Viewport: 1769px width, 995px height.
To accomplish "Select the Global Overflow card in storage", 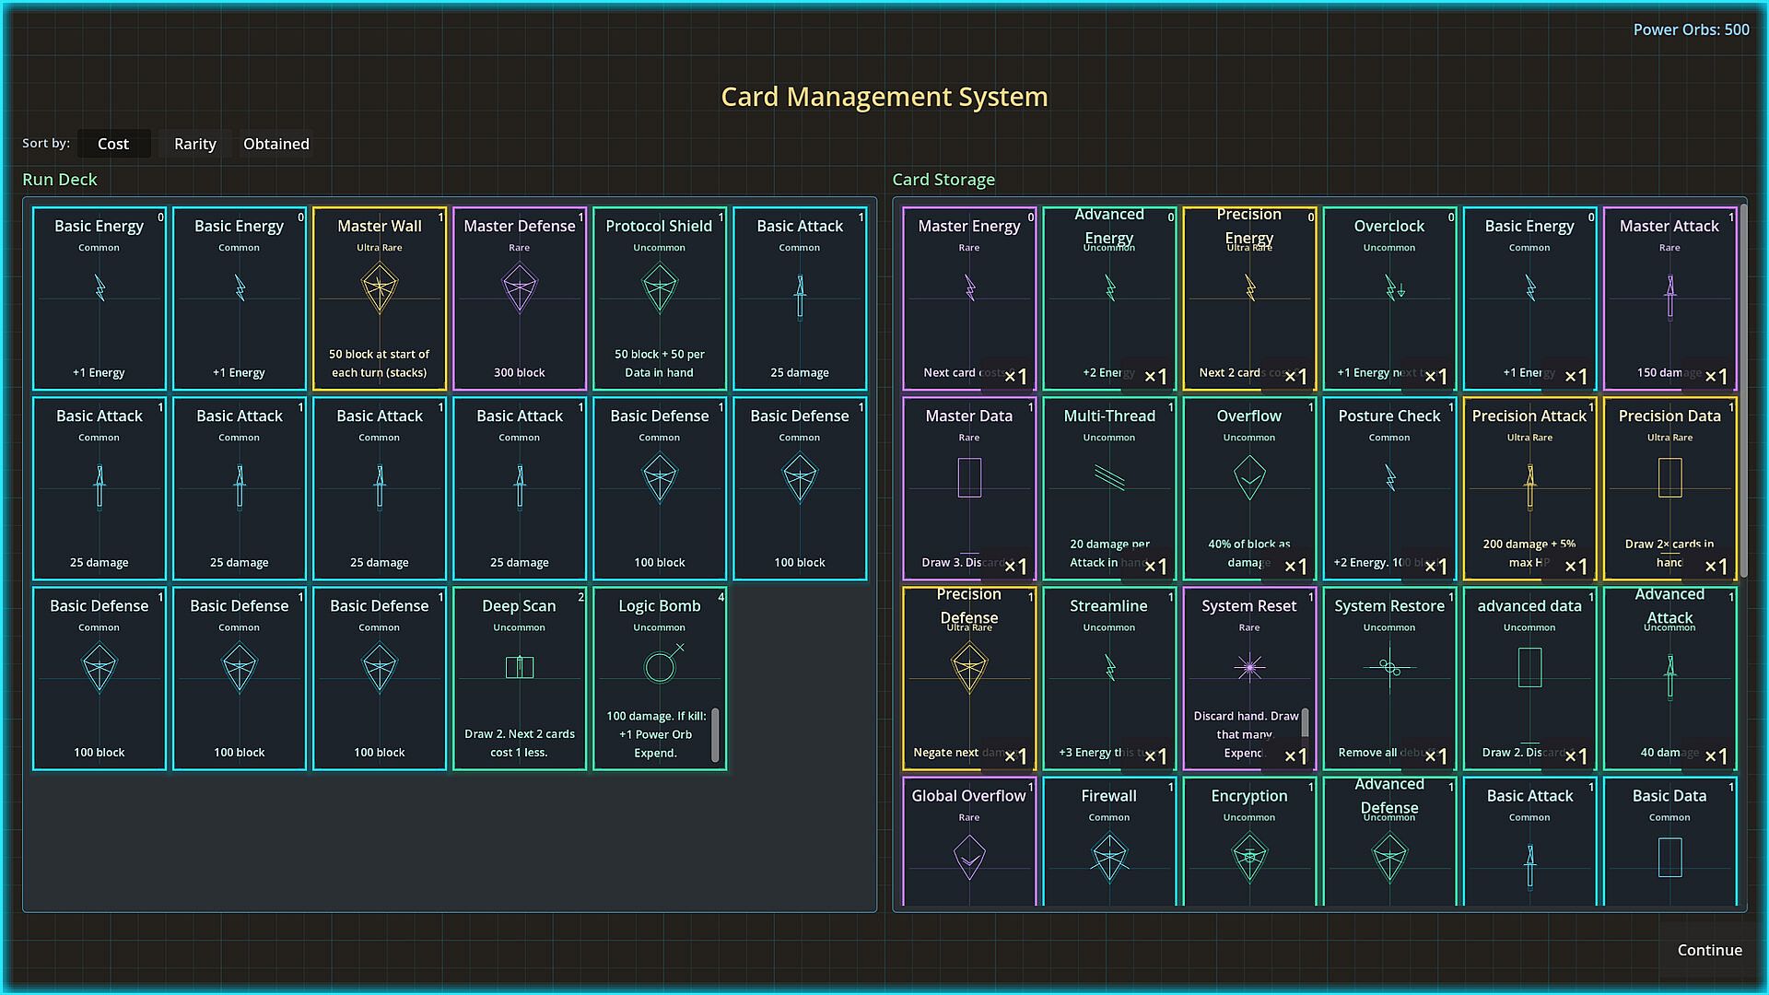I will [968, 843].
